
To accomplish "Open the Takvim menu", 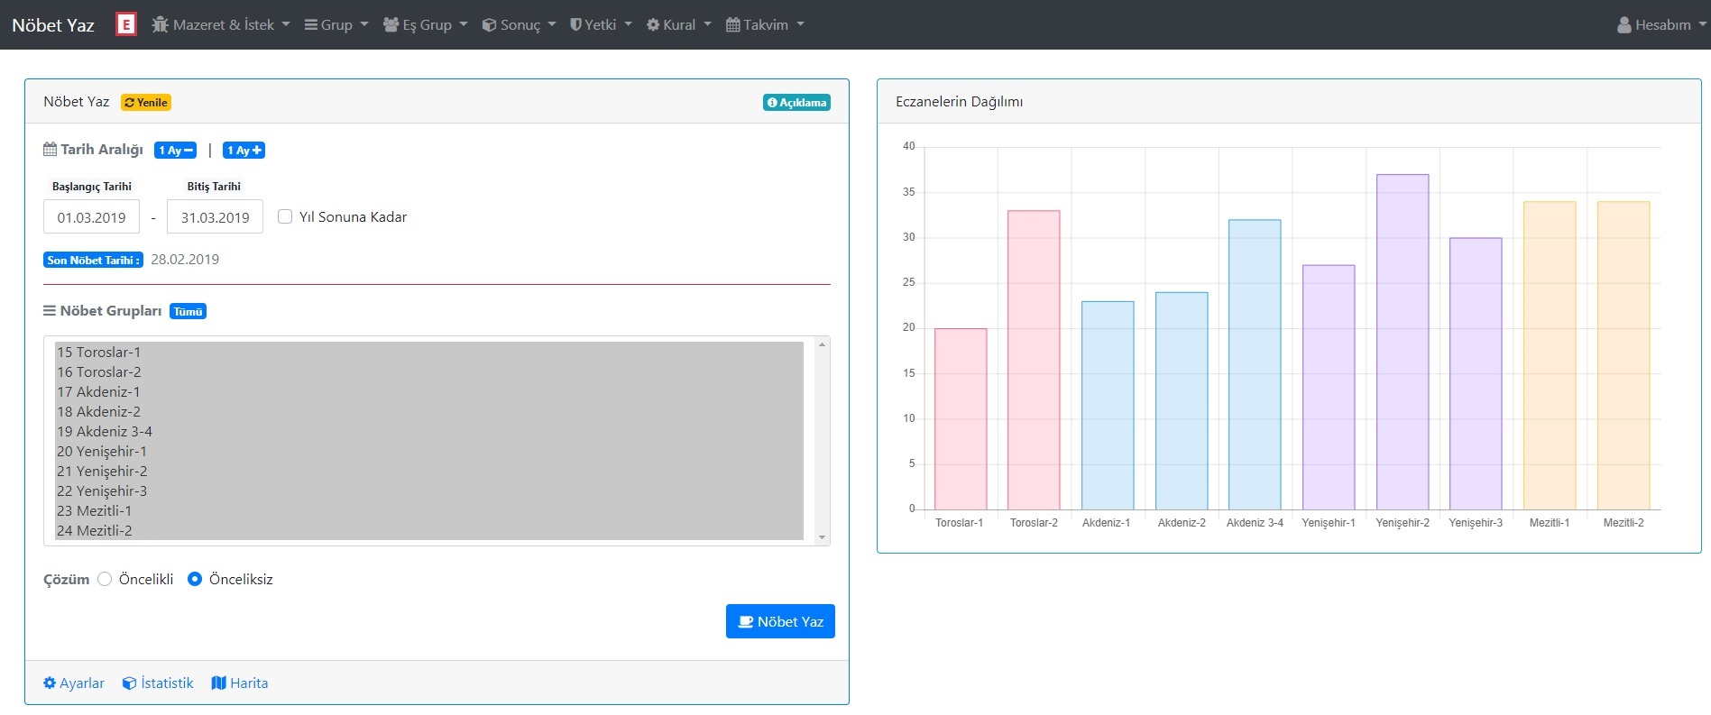I will pyautogui.click(x=765, y=25).
